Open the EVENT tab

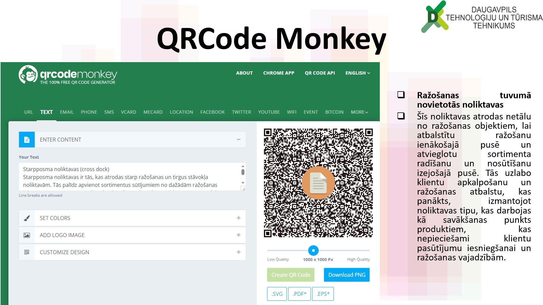311,112
